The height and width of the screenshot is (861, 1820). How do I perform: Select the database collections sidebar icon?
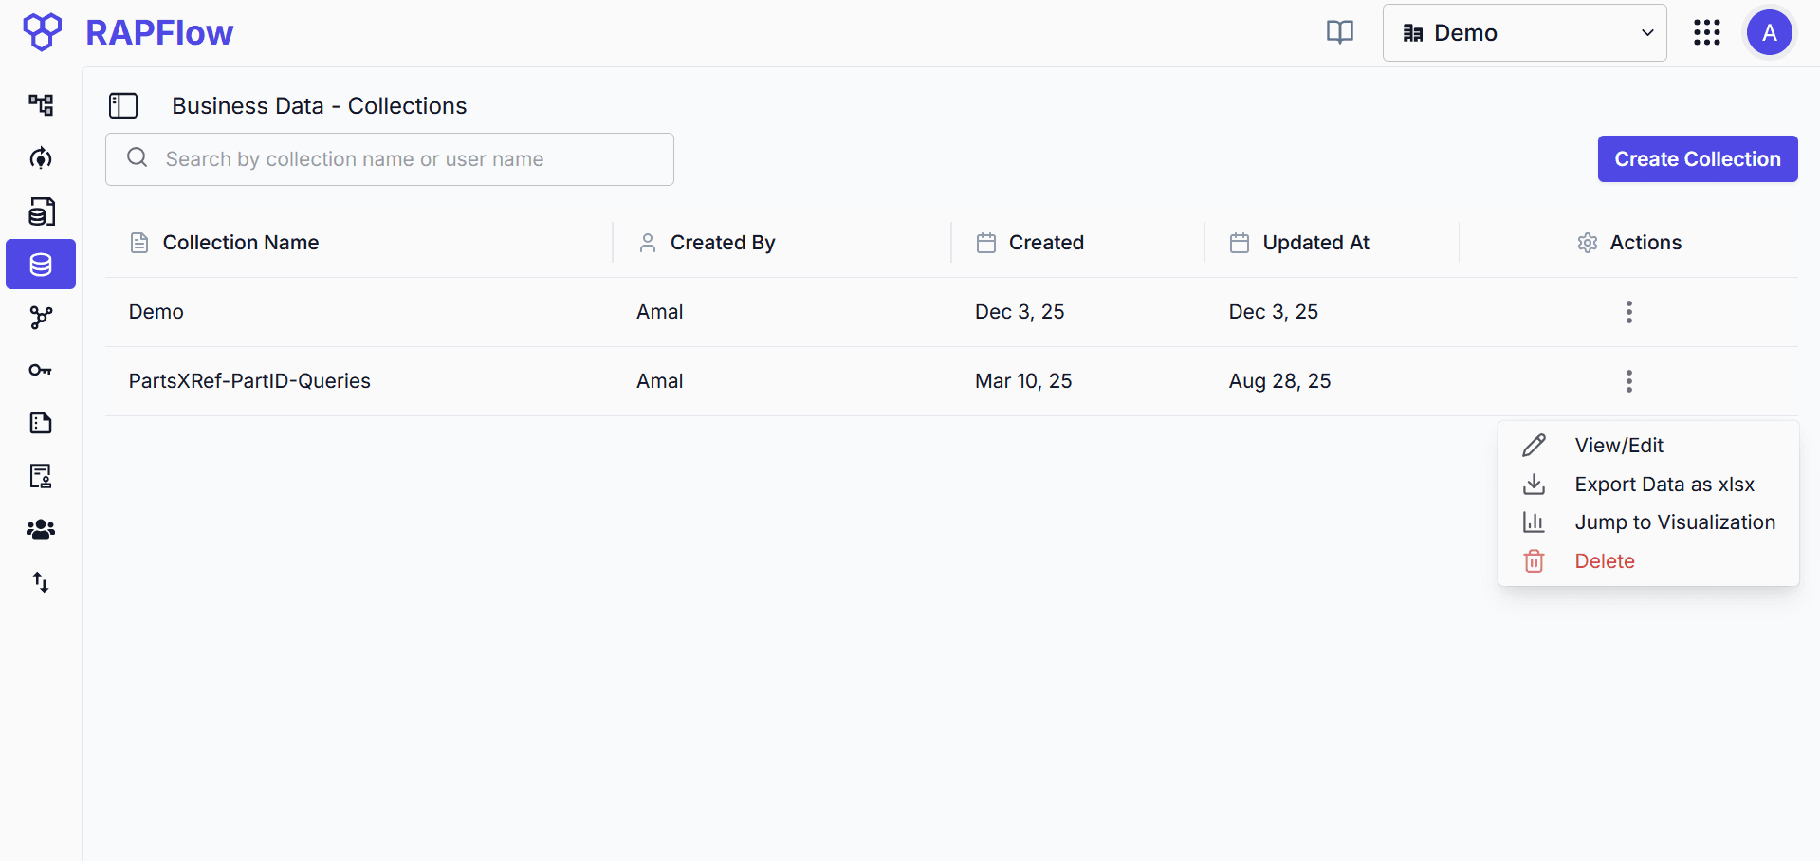(41, 265)
